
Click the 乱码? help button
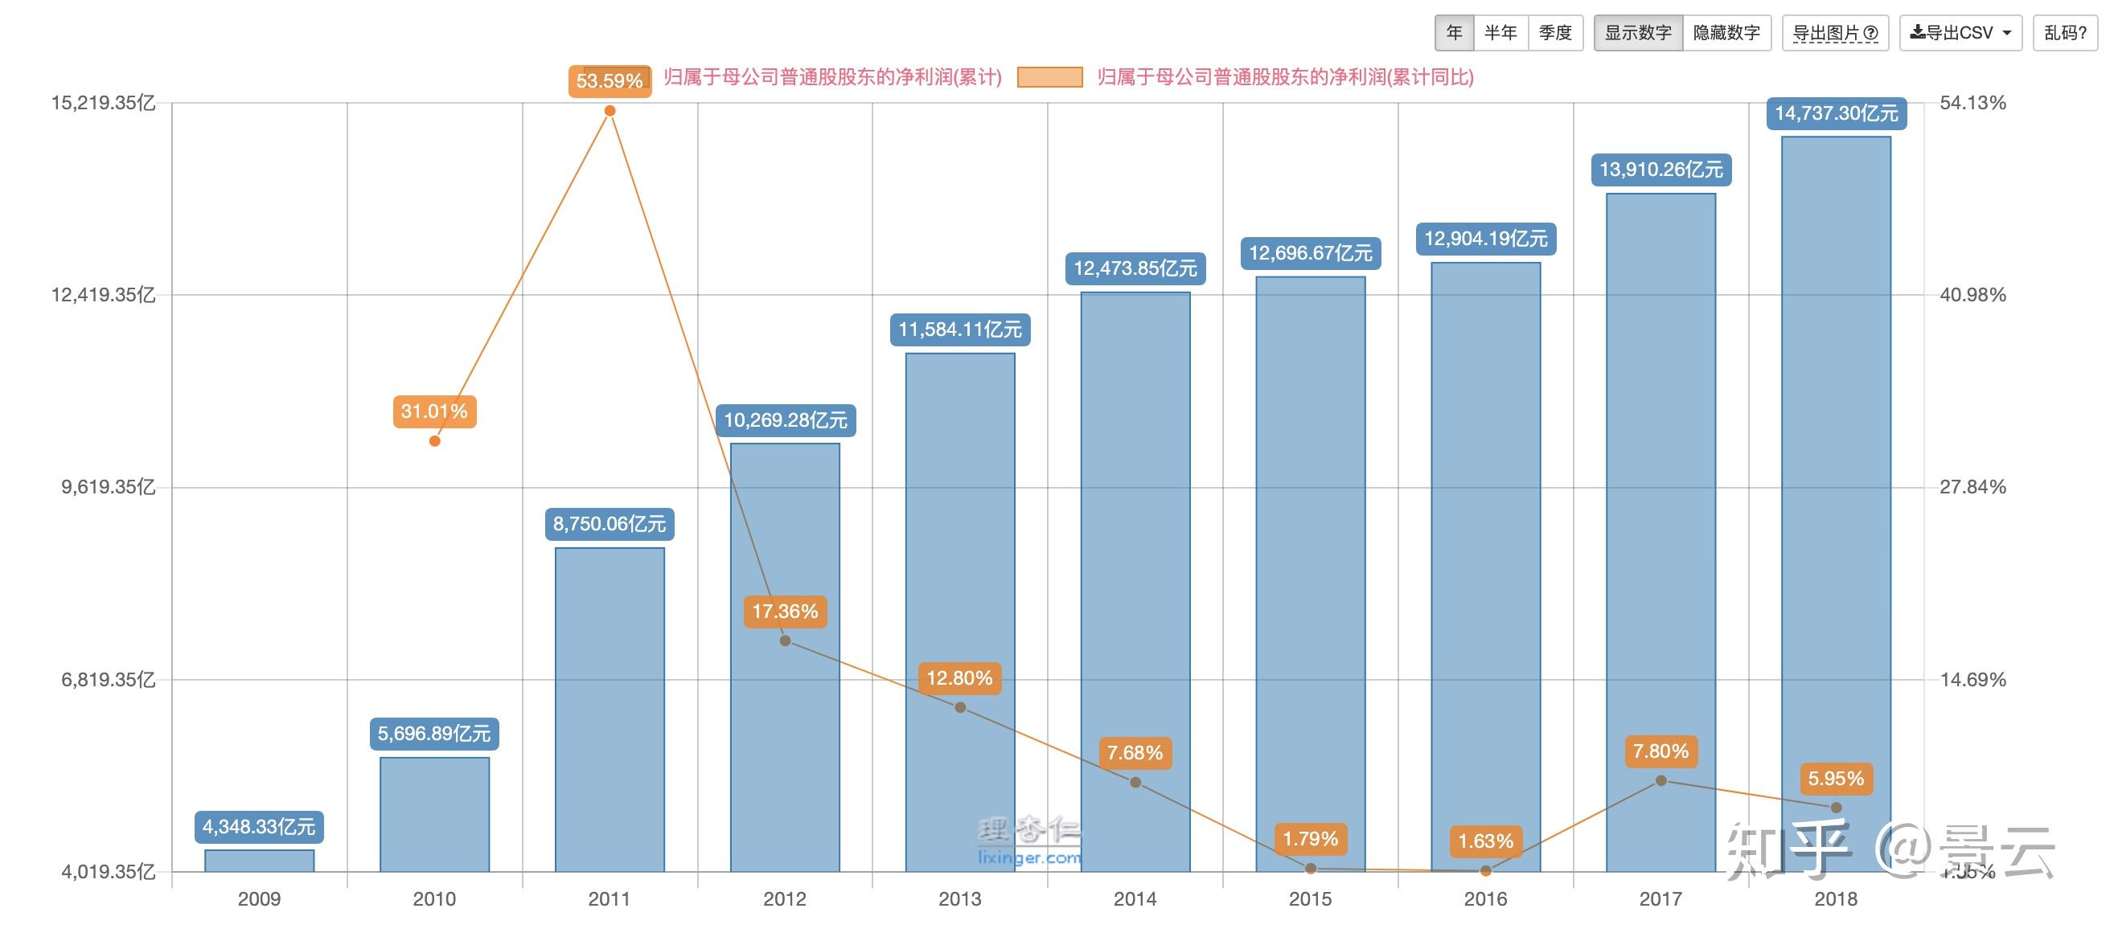tap(2066, 33)
